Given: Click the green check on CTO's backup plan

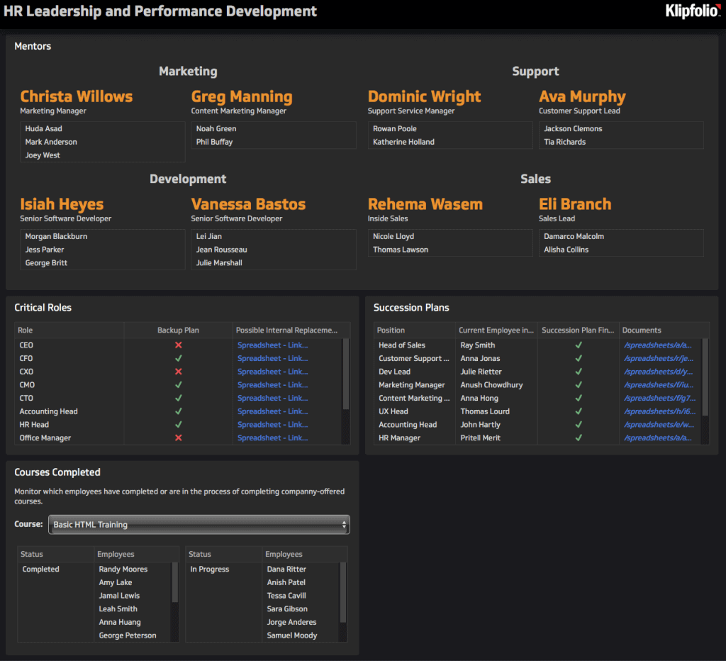Looking at the screenshot, I should [x=179, y=398].
